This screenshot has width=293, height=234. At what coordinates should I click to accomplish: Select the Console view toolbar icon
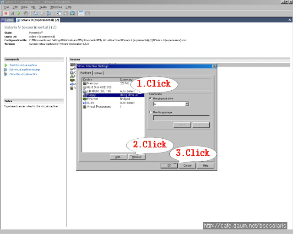point(87,13)
